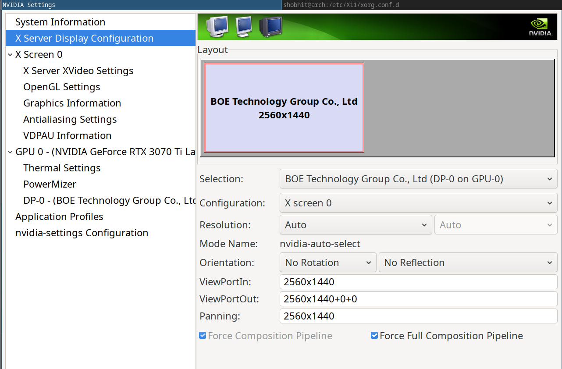Collapse the GPU 0 tree arrow
Viewport: 562px width, 369px height.
click(10, 152)
